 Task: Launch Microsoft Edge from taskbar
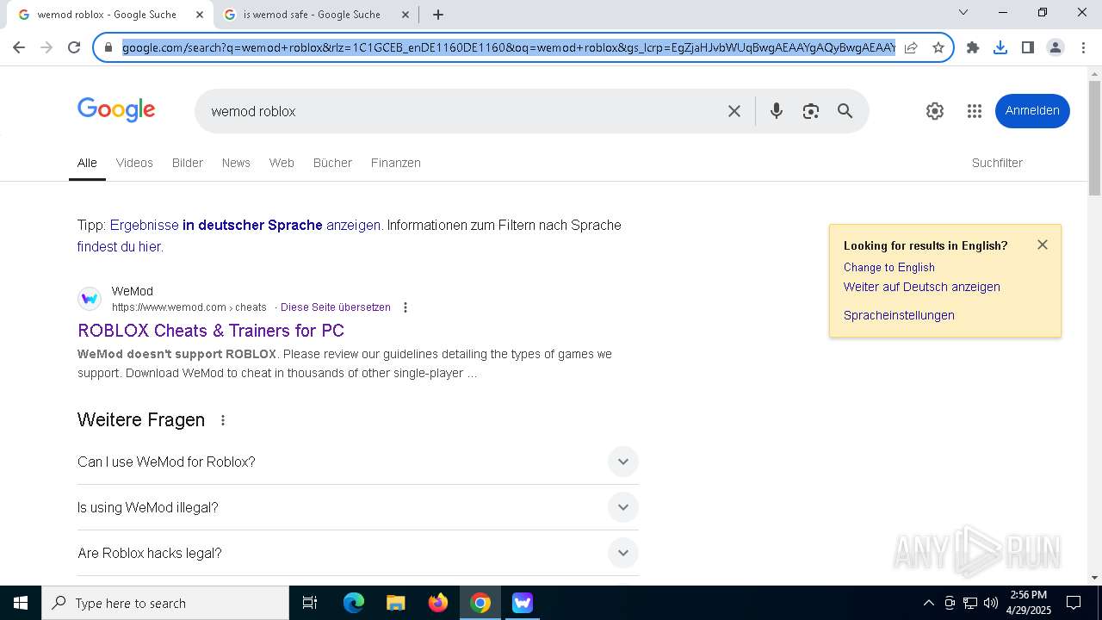[354, 603]
